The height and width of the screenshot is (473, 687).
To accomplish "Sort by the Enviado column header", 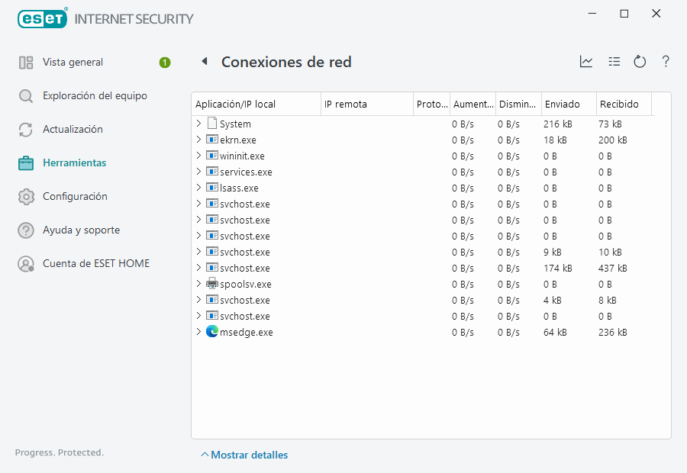I will pos(562,104).
